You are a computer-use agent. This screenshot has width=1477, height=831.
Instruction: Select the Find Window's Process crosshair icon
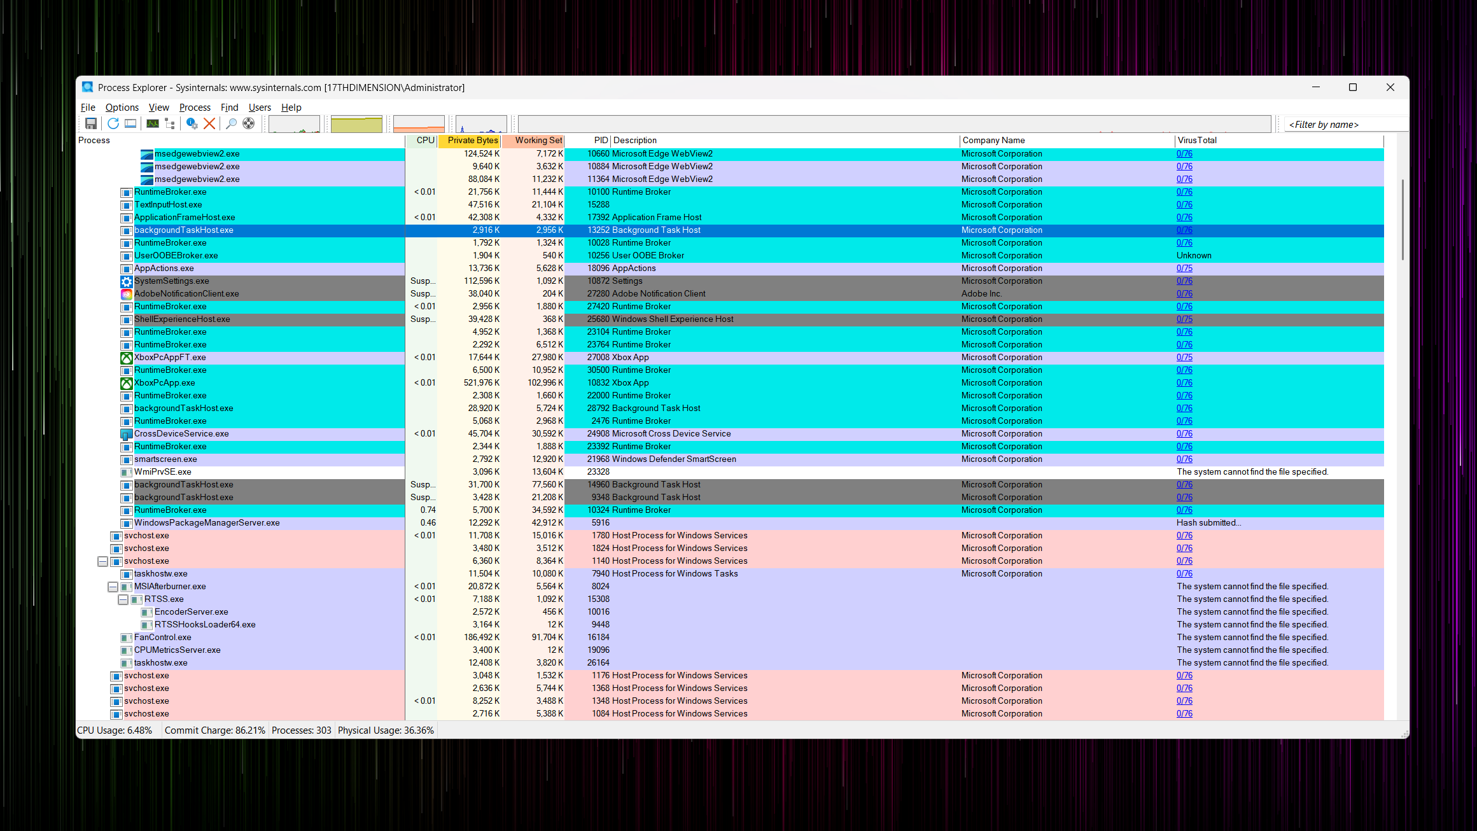(x=249, y=124)
